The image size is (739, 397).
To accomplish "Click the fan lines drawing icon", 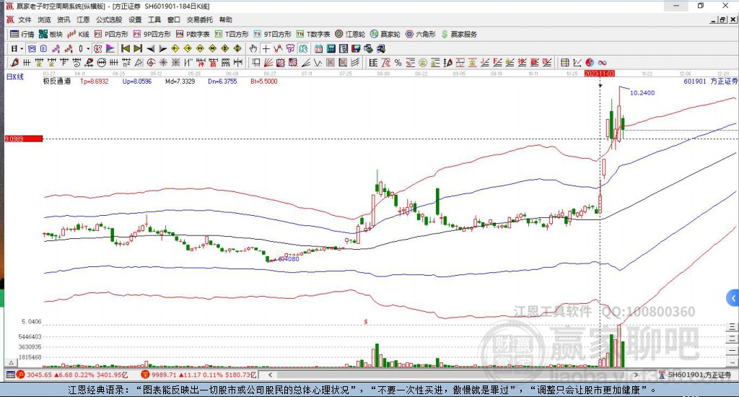I will coord(268,62).
